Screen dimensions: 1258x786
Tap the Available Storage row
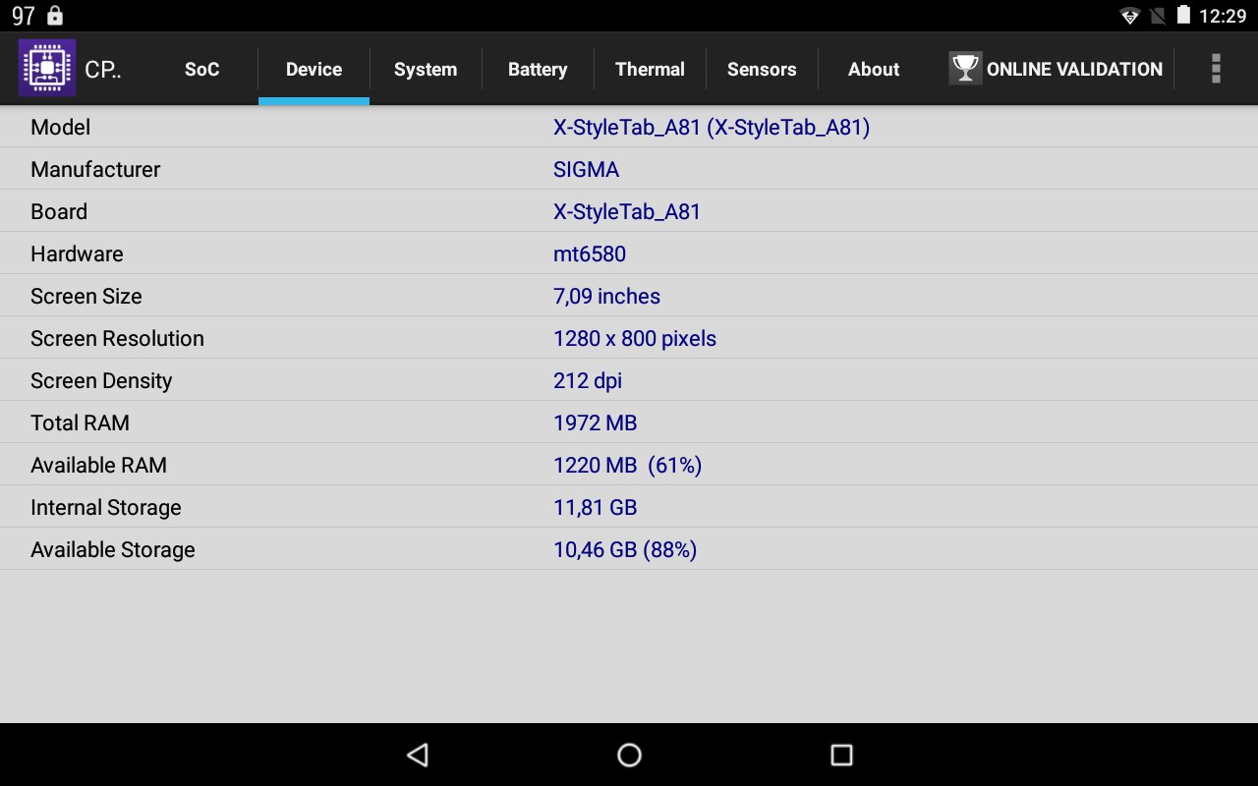click(x=629, y=550)
